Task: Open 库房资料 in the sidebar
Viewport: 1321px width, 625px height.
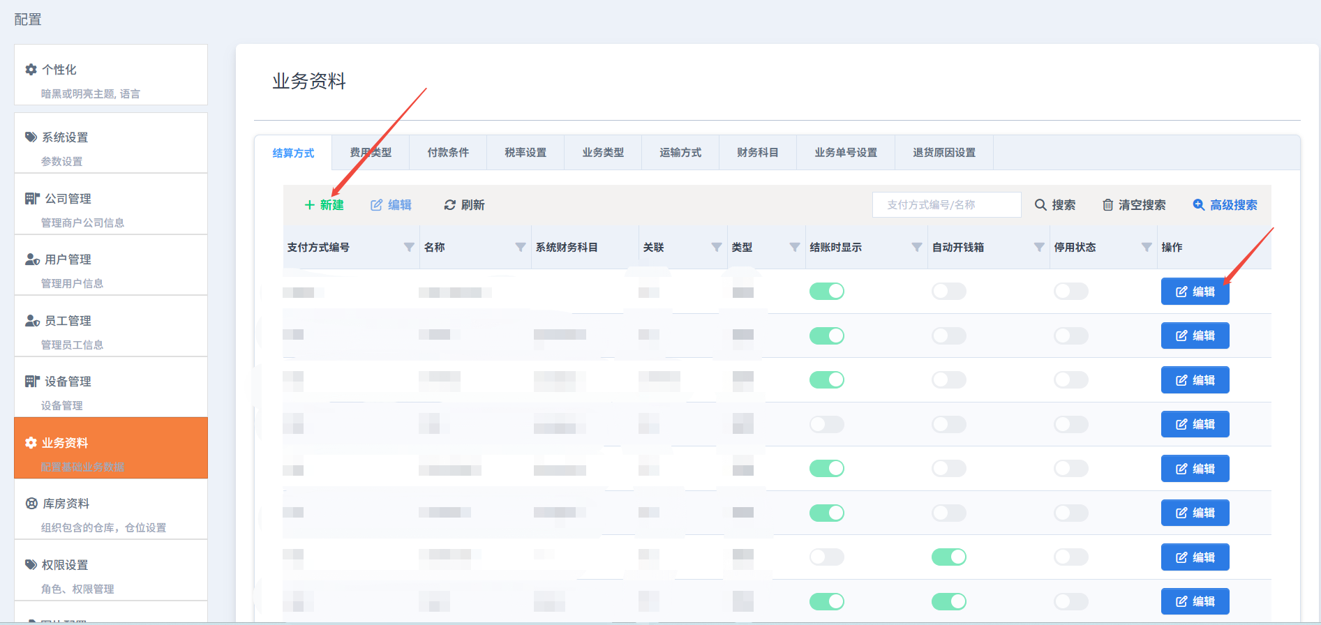Action: 66,504
